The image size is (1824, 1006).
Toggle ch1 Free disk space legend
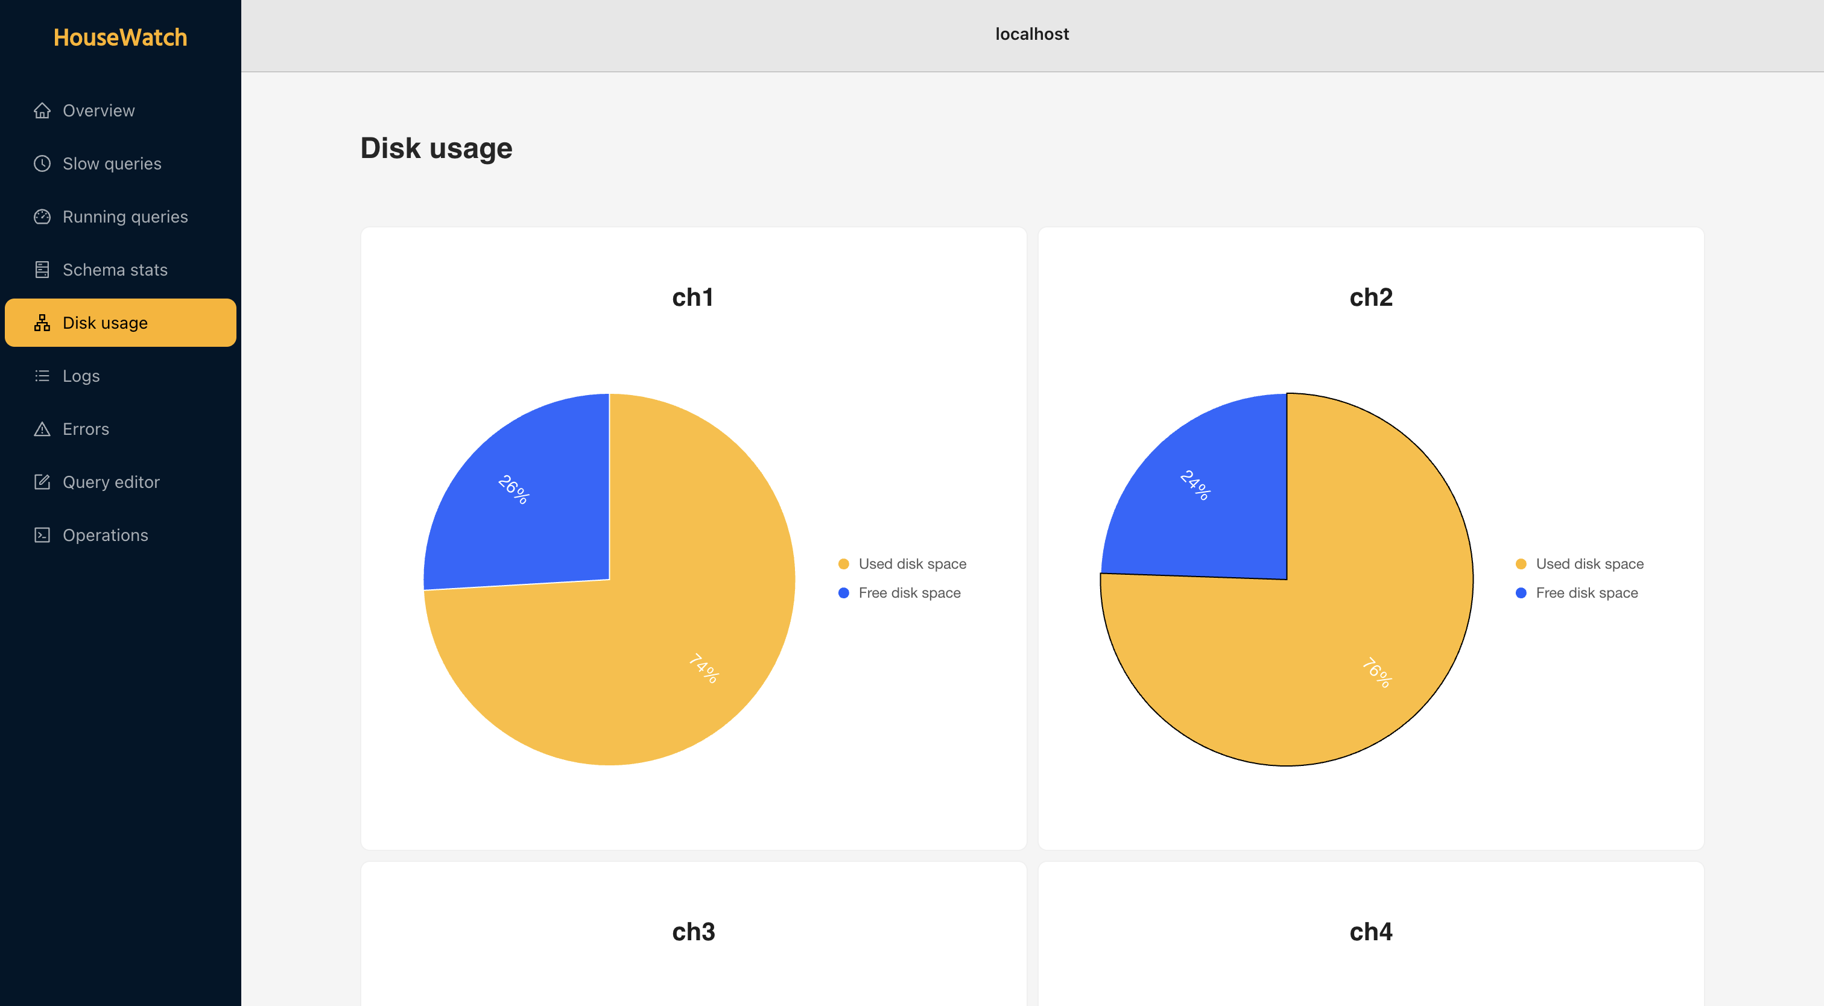coord(908,592)
